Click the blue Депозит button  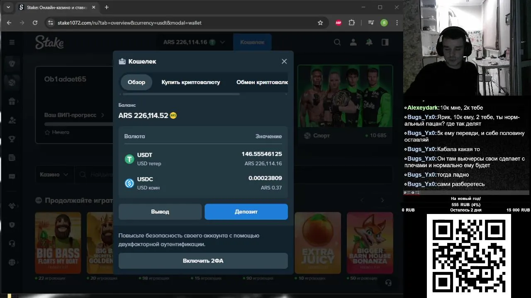point(246,211)
